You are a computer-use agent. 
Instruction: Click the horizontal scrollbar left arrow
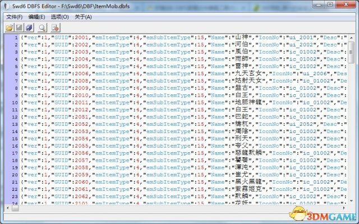8,208
